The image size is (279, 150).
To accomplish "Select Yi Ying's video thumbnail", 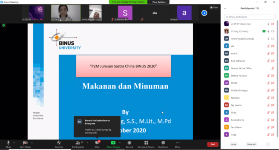I will pos(66,13).
